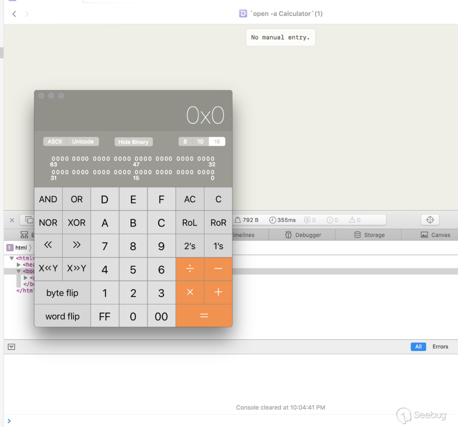Viewport: 458px width, 427px height.
Task: Click the console prompt arrow
Action: pyautogui.click(x=9, y=421)
